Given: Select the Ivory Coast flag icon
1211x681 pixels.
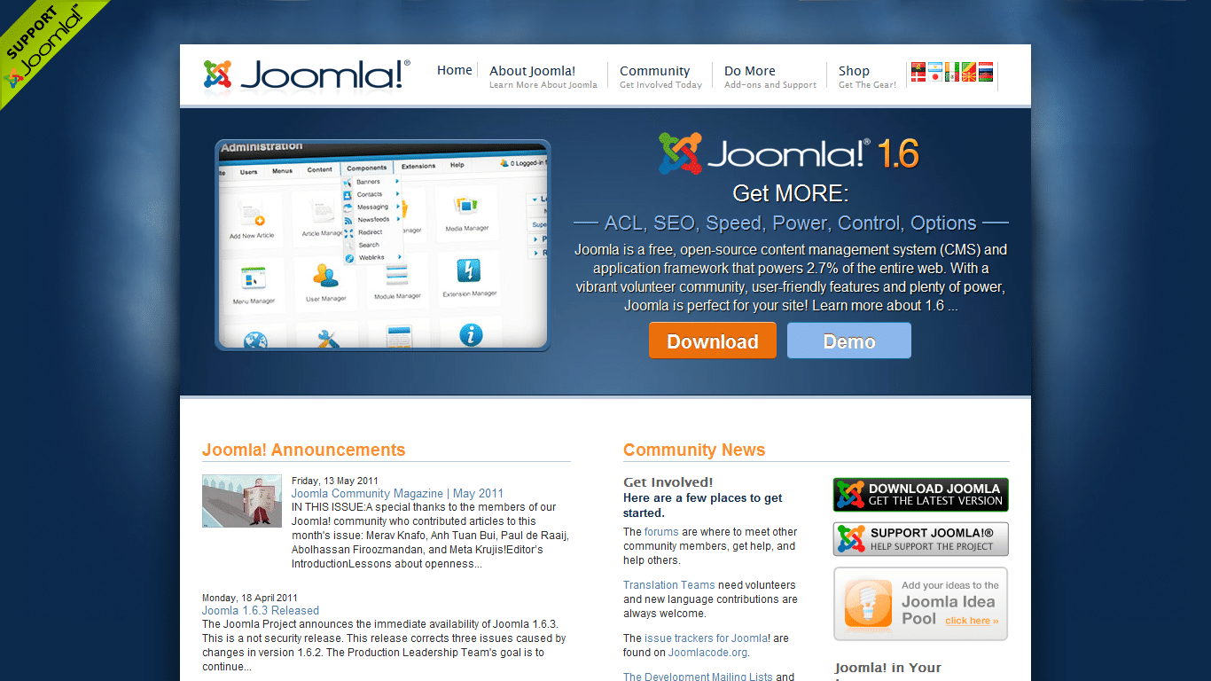Looking at the screenshot, I should [952, 67].
